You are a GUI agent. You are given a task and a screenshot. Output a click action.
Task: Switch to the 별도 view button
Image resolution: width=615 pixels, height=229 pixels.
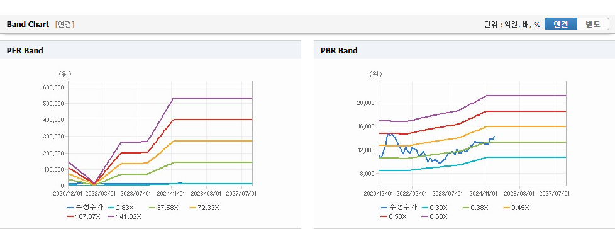(593, 24)
